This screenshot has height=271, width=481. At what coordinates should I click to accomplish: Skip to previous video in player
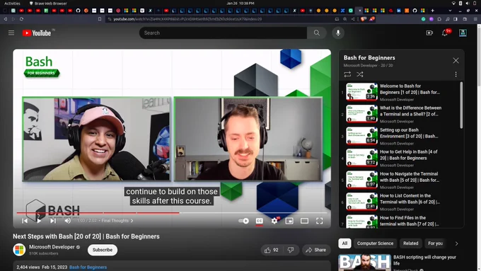(x=25, y=221)
